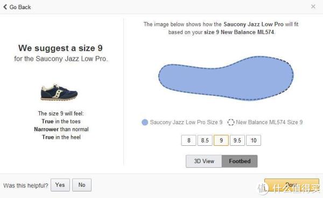Click Saucony Jazz Low Pro Size 9 legend label
This screenshot has height=198, width=323.
click(186, 122)
